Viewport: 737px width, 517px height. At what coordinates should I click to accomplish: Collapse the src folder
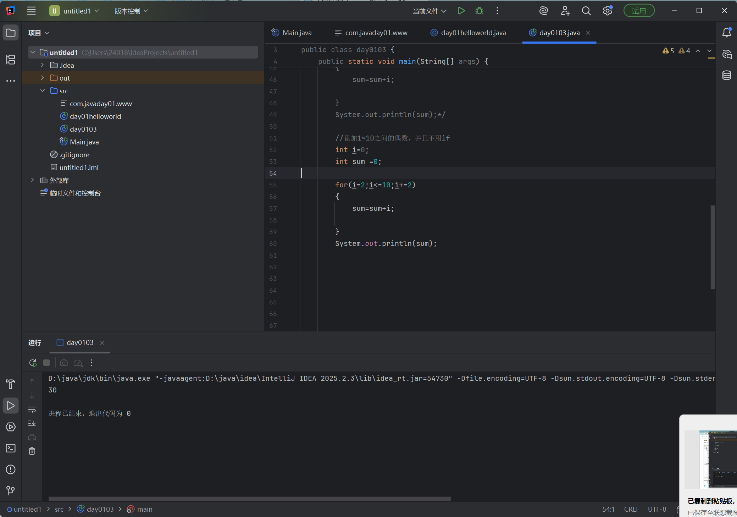[43, 90]
